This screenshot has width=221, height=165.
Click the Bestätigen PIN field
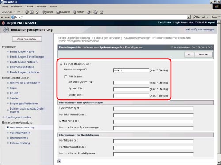click(131, 95)
